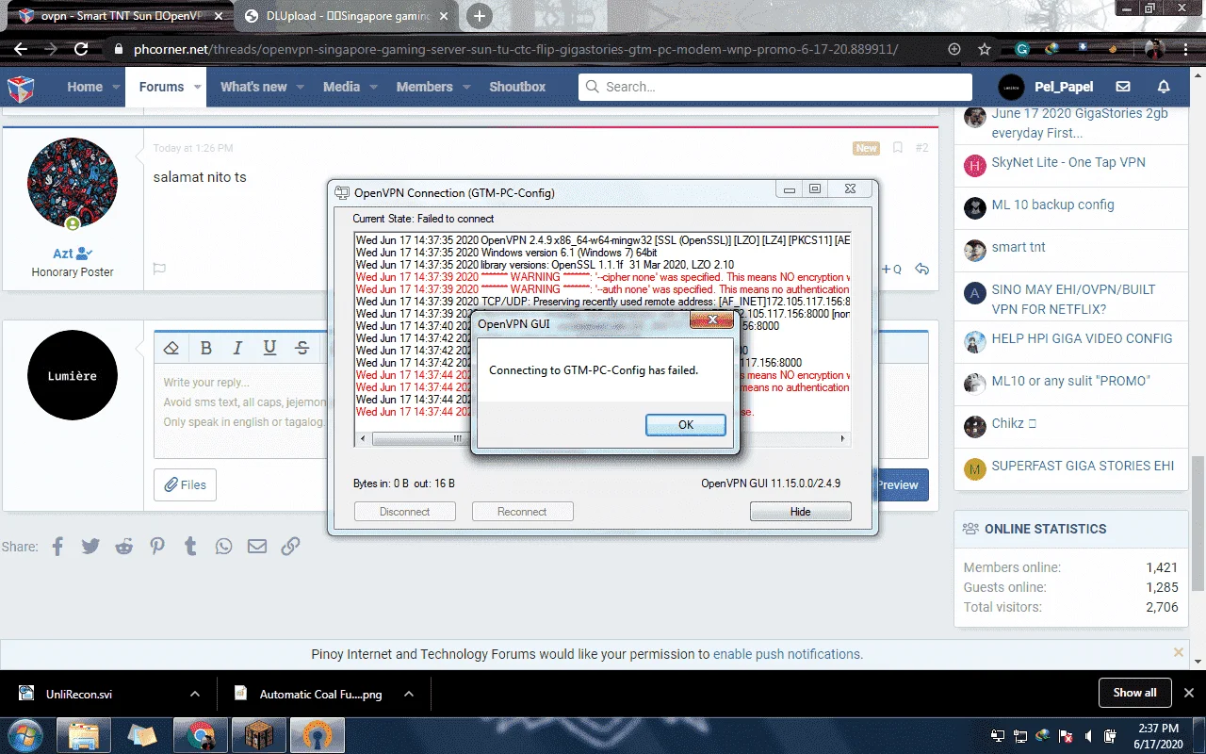Image resolution: width=1206 pixels, height=754 pixels.
Task: Click the Files attachment button
Action: click(x=185, y=484)
